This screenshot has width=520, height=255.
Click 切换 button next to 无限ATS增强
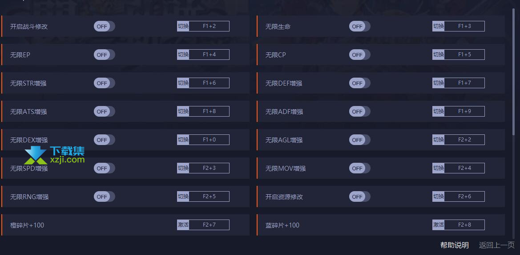(183, 111)
